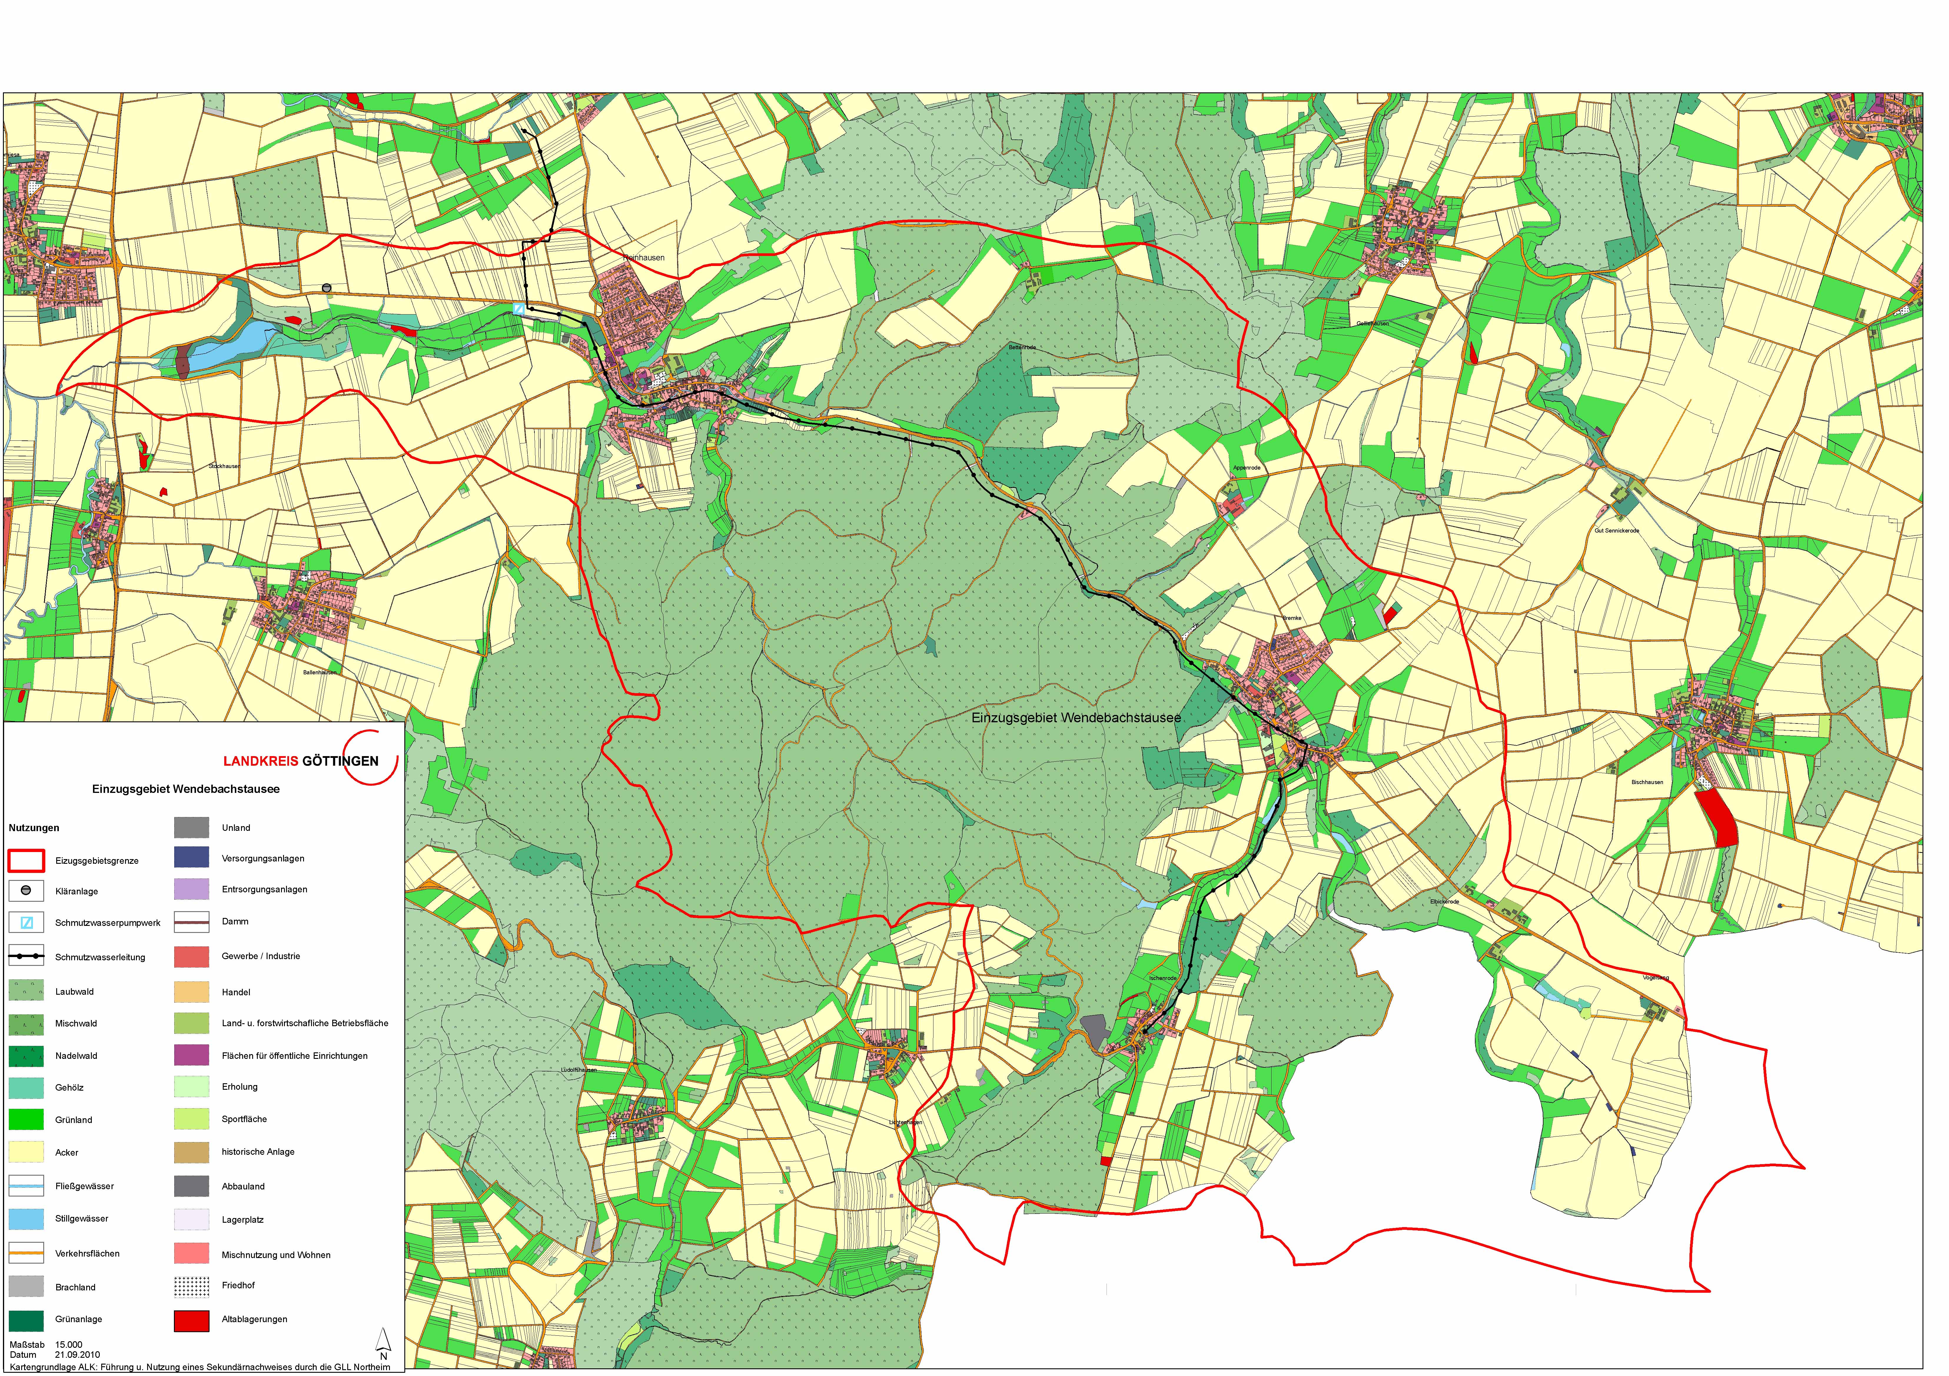The image size is (1949, 1376).
Task: Click the Fließgewässer line symbol in the legend
Action: click(x=26, y=1186)
